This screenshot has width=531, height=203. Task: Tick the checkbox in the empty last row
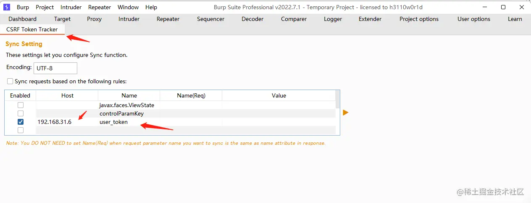tap(21, 130)
